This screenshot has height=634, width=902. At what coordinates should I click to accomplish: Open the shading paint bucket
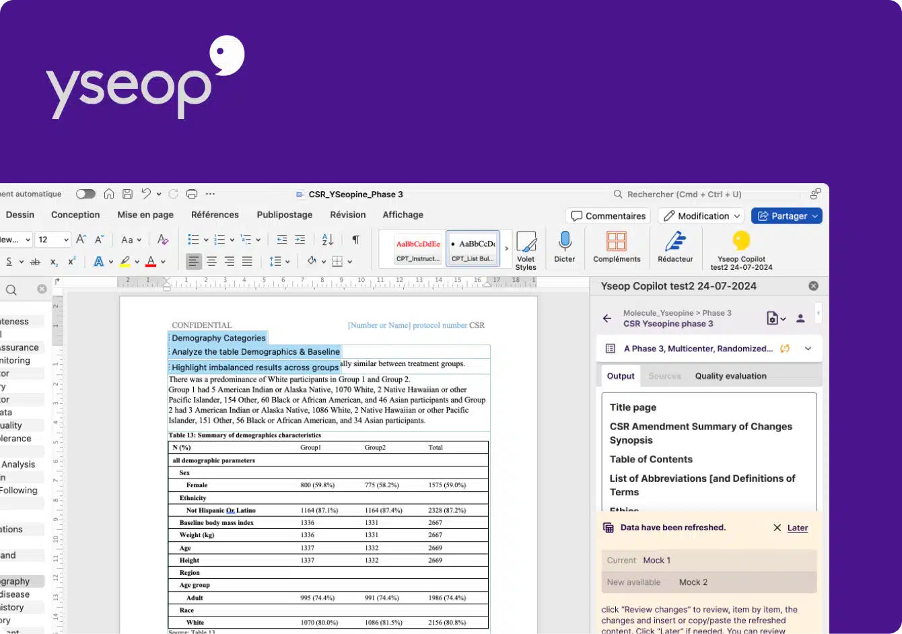click(312, 261)
